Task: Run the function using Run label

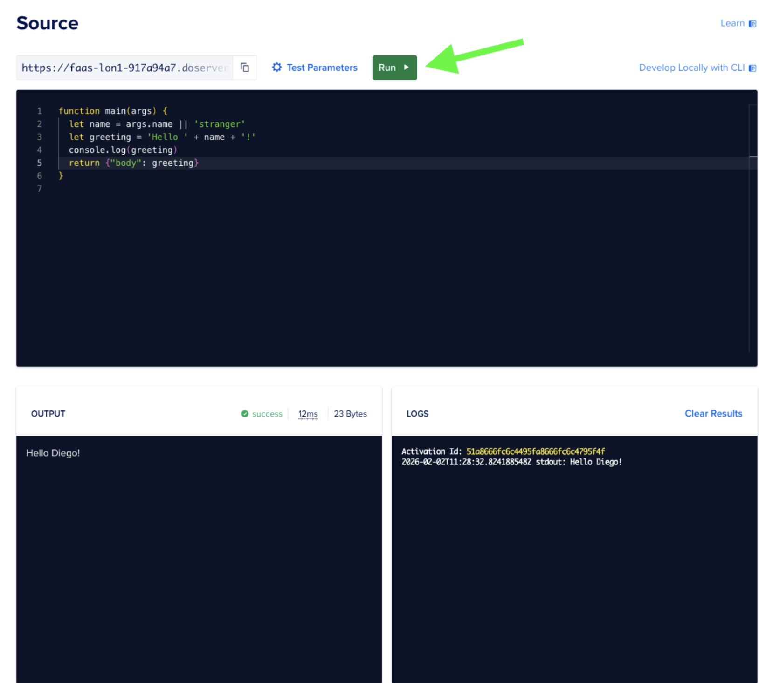Action: click(387, 68)
